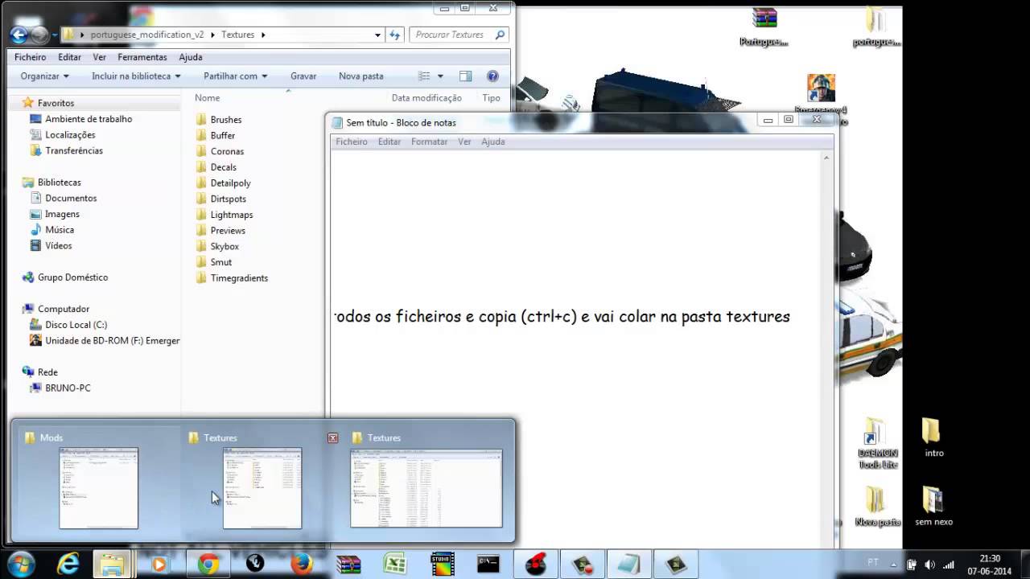The image size is (1030, 579).
Task: Expand the Organizar dropdown
Action: 45,76
